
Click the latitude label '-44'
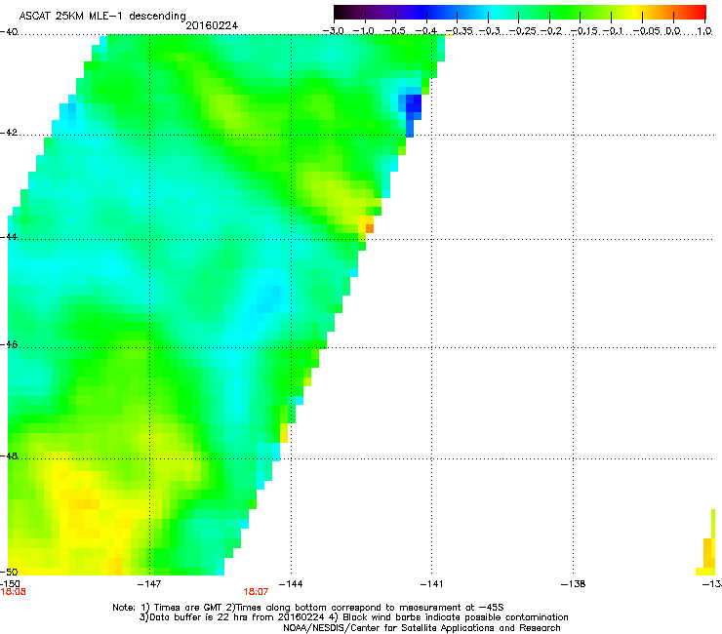pyautogui.click(x=9, y=237)
